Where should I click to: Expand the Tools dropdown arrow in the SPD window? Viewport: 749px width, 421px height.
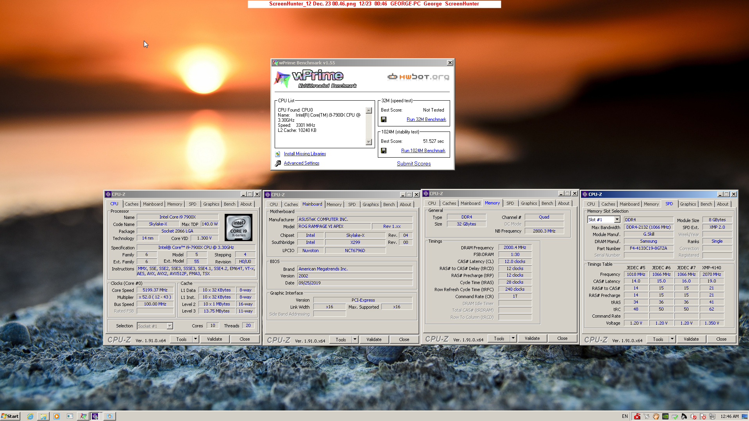point(672,339)
